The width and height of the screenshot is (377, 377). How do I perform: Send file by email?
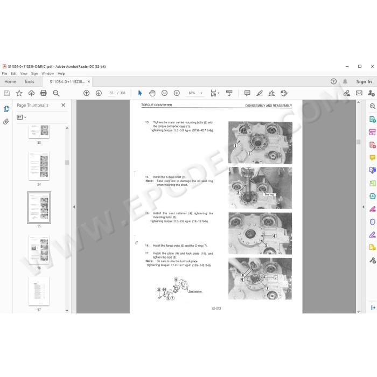pos(359,93)
